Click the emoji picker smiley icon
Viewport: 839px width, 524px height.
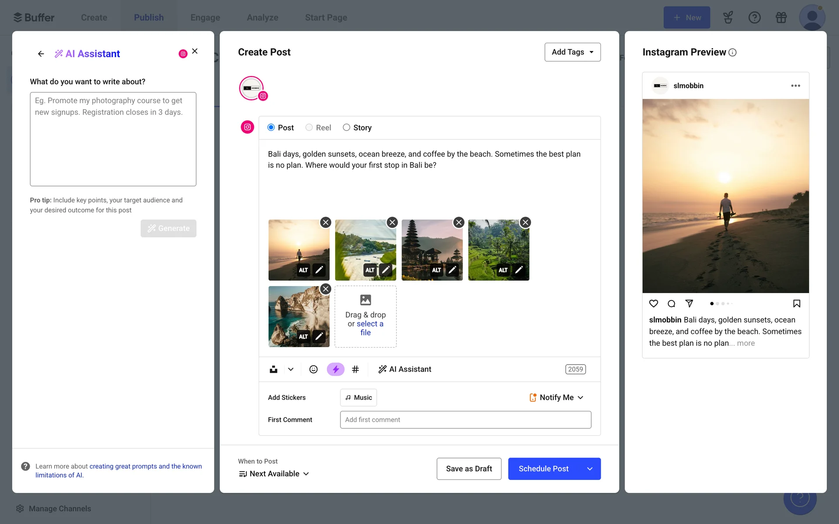coord(313,369)
